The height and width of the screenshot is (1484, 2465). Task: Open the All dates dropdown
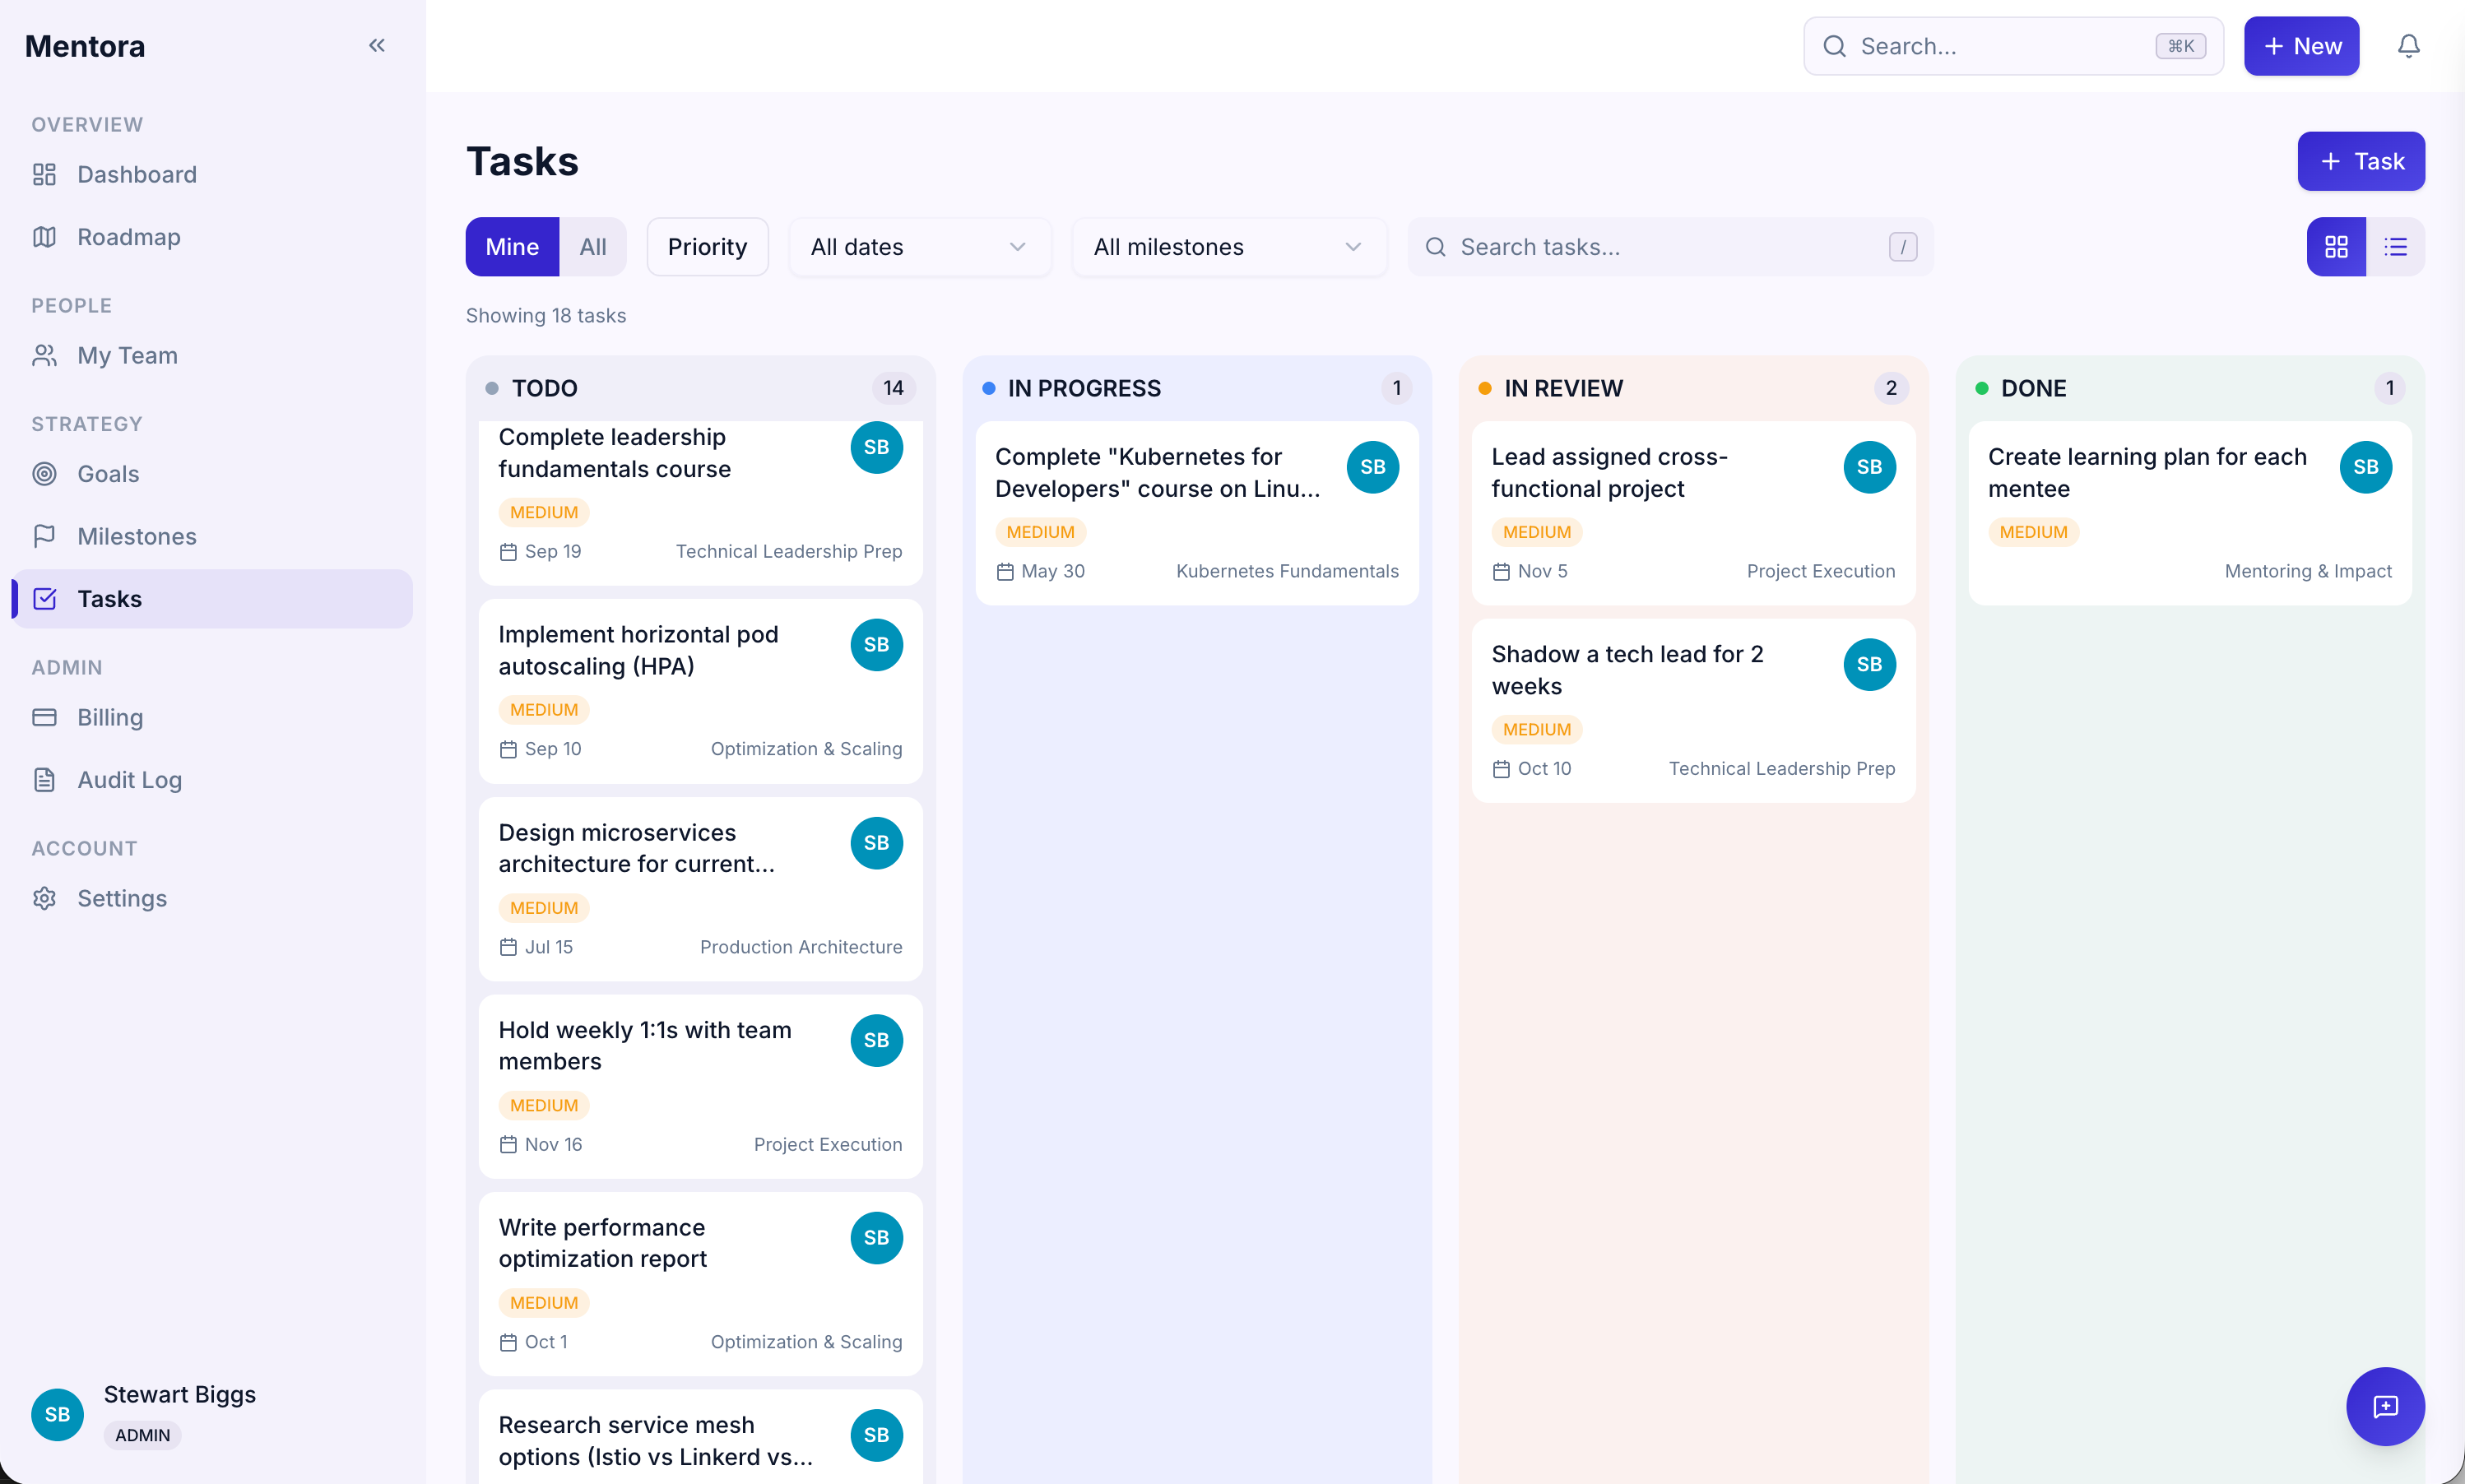[x=919, y=247]
